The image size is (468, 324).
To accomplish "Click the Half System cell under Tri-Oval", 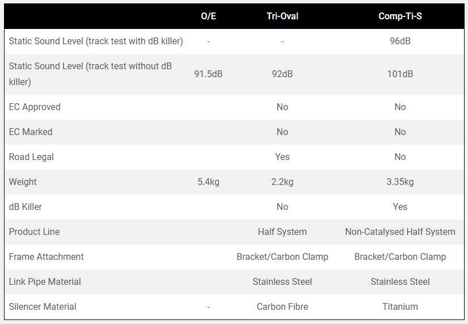I will click(282, 232).
